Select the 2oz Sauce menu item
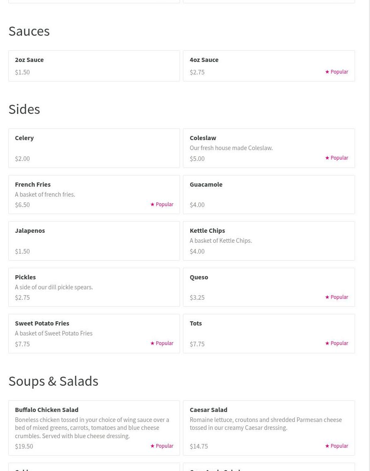370x471 pixels. click(29, 60)
